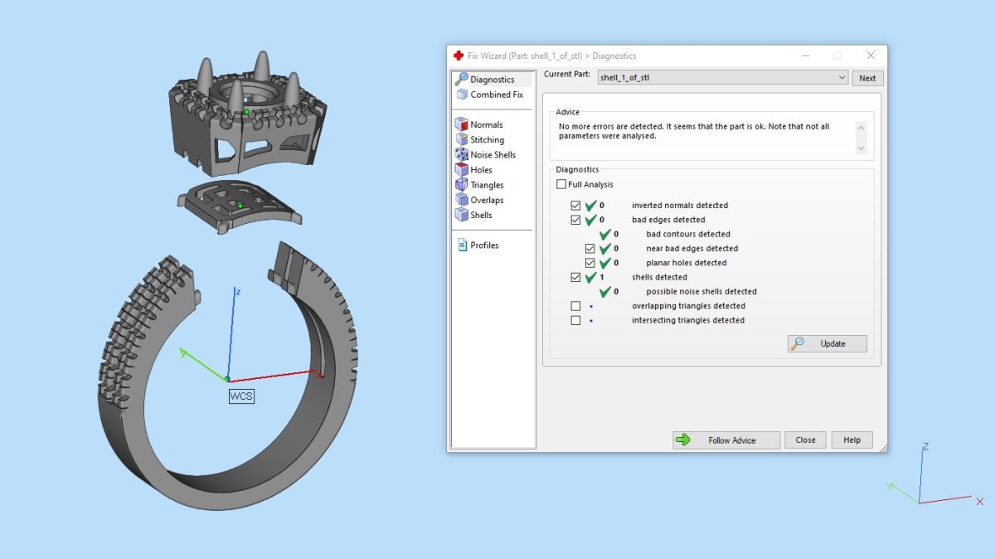Open the Shells tool icon
Screen dimensions: 995x559
click(462, 215)
